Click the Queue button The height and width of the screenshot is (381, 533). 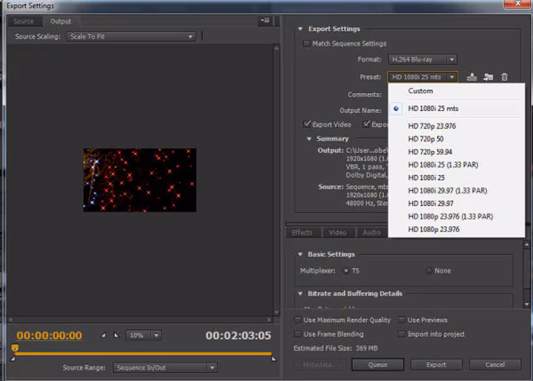377,365
